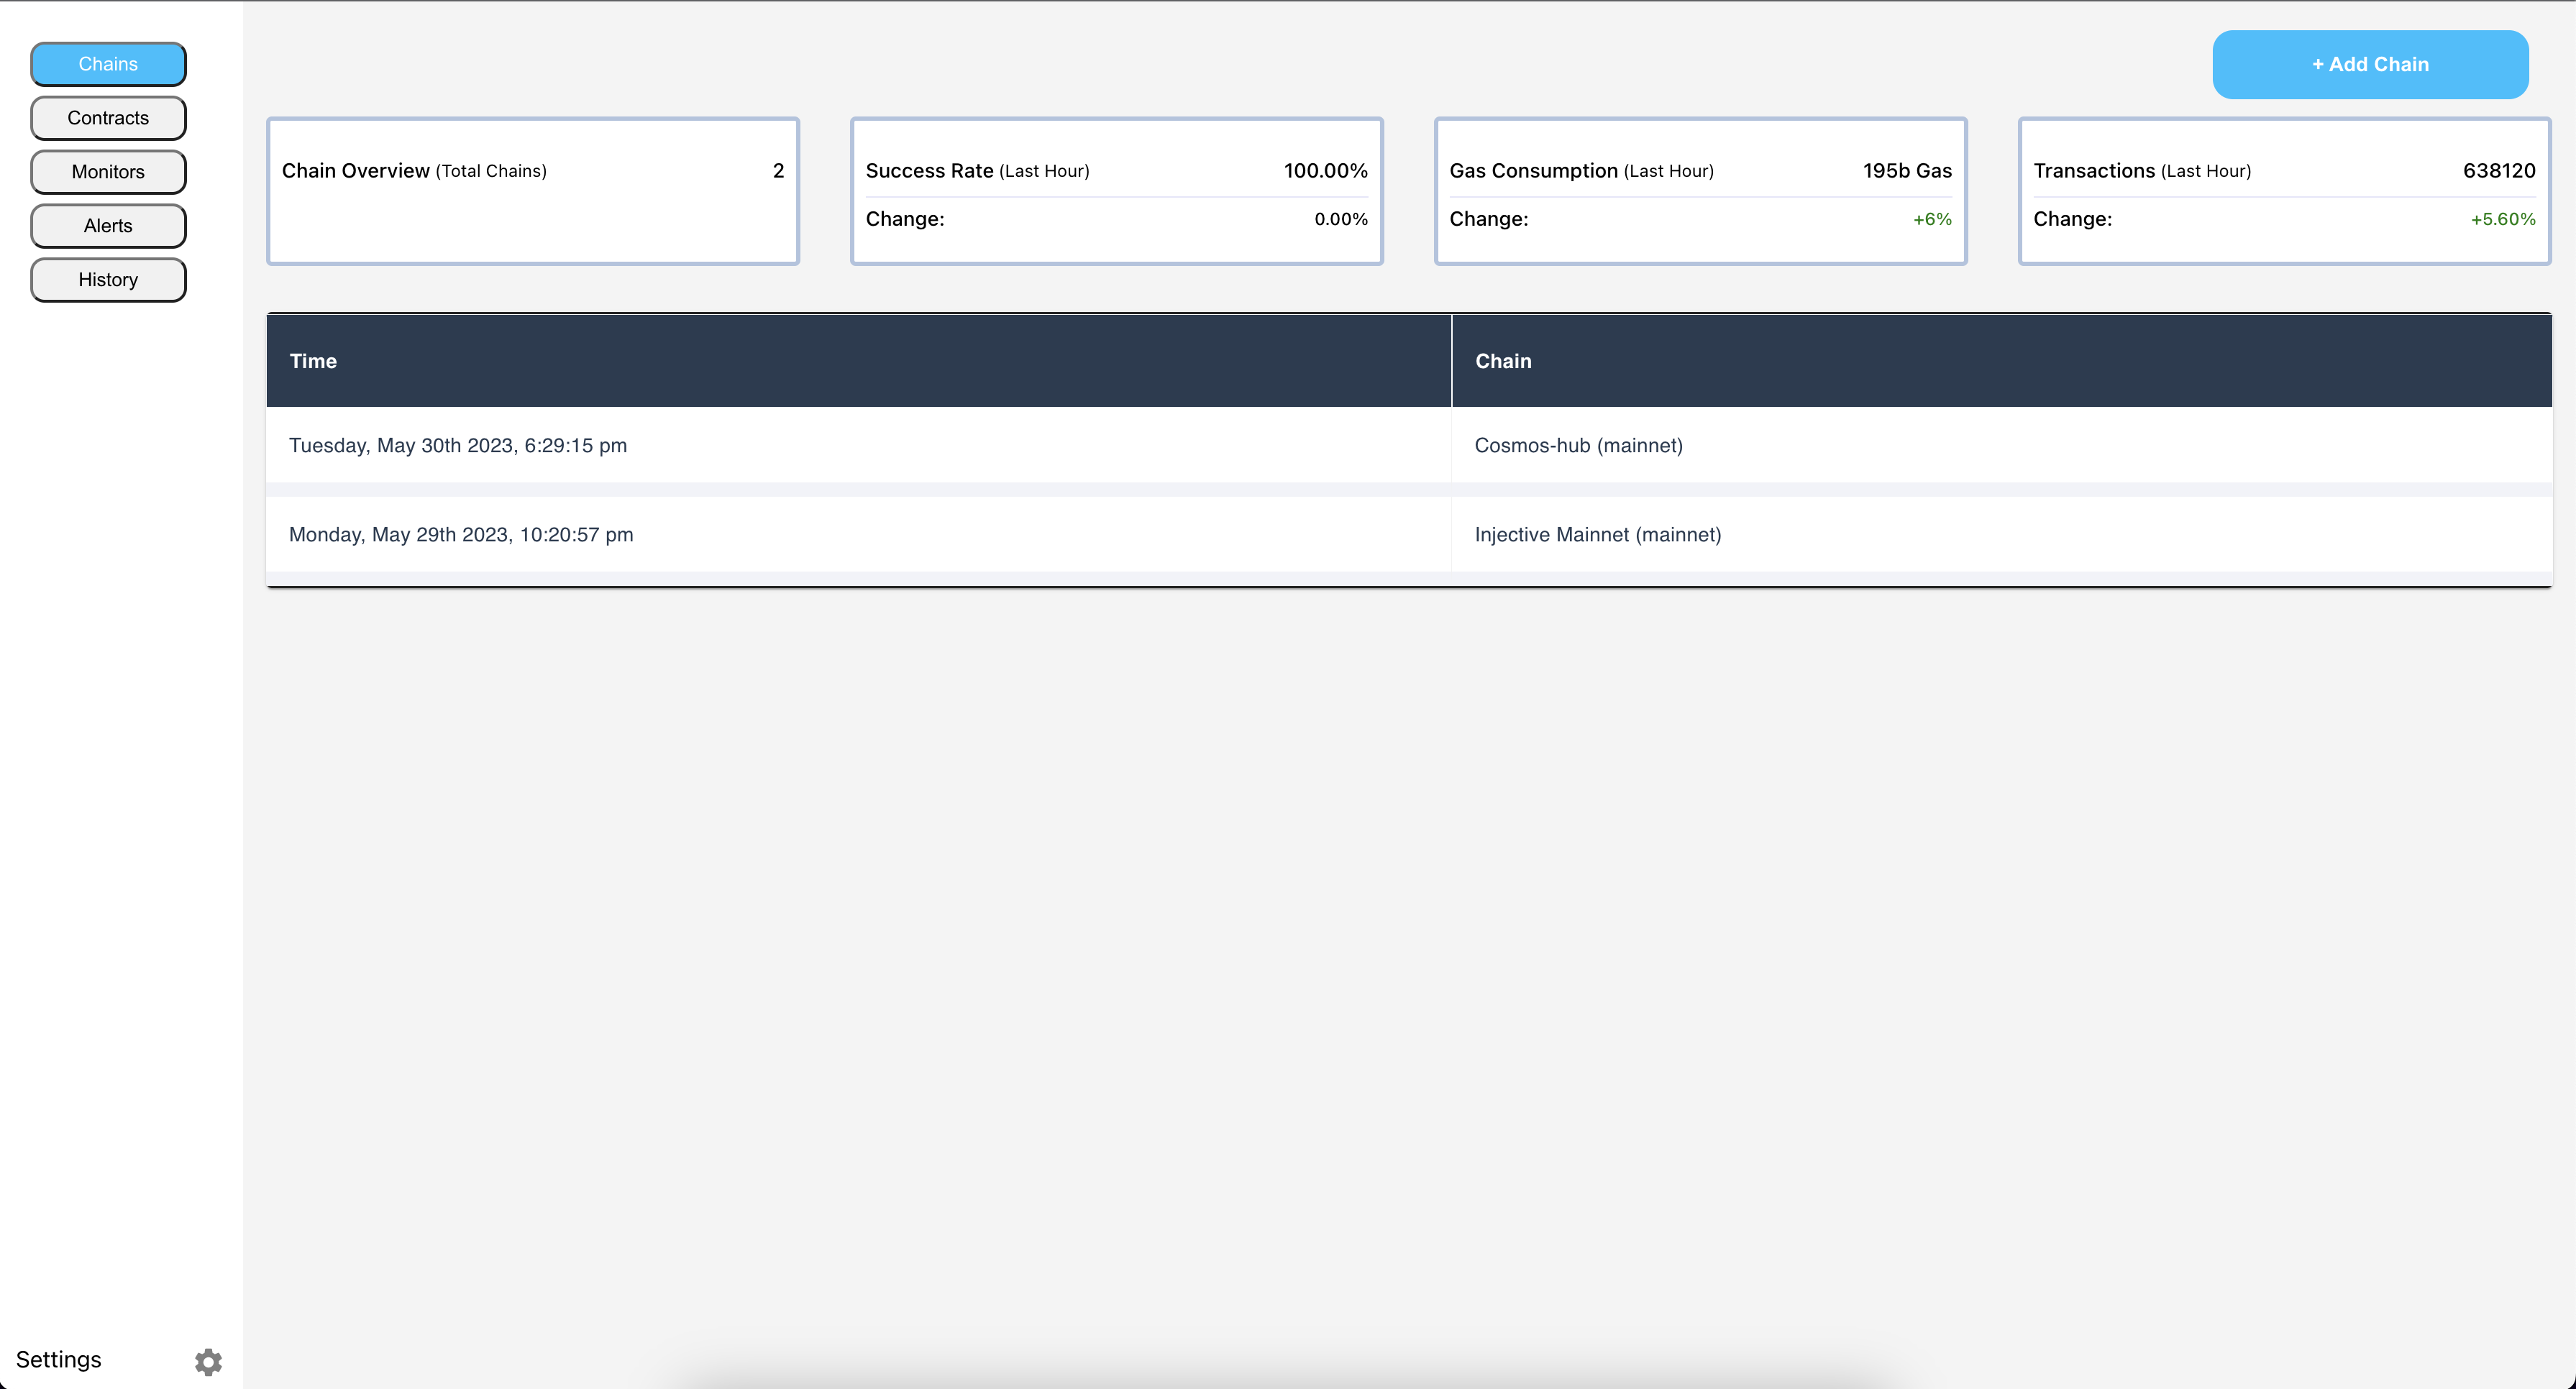2576x1389 pixels.
Task: Switch to the Alerts page
Action: click(108, 226)
